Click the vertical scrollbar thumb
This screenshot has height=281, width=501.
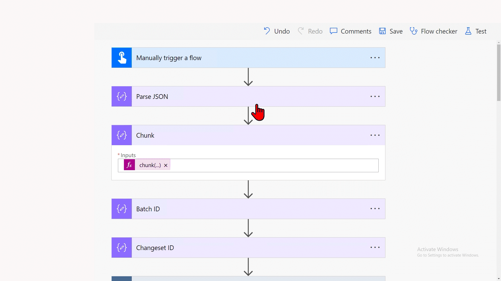click(x=499, y=73)
